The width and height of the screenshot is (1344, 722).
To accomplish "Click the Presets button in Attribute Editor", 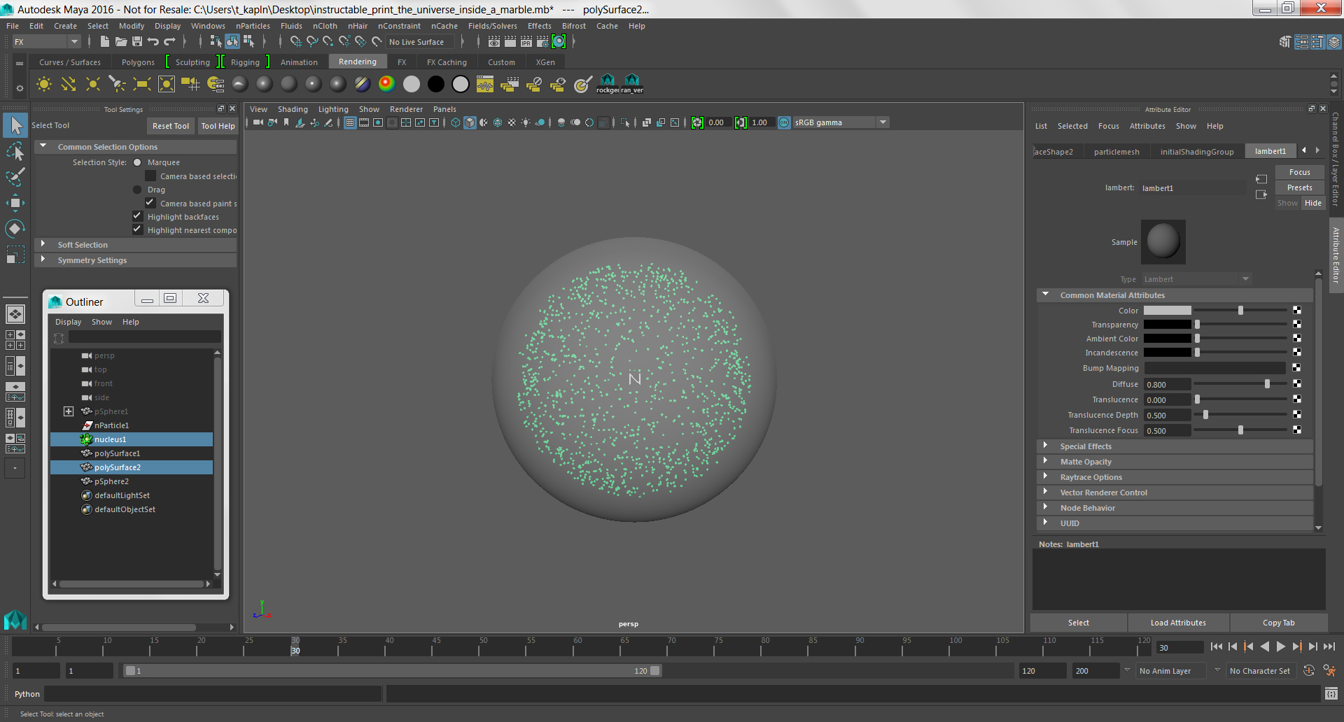I will tap(1299, 187).
